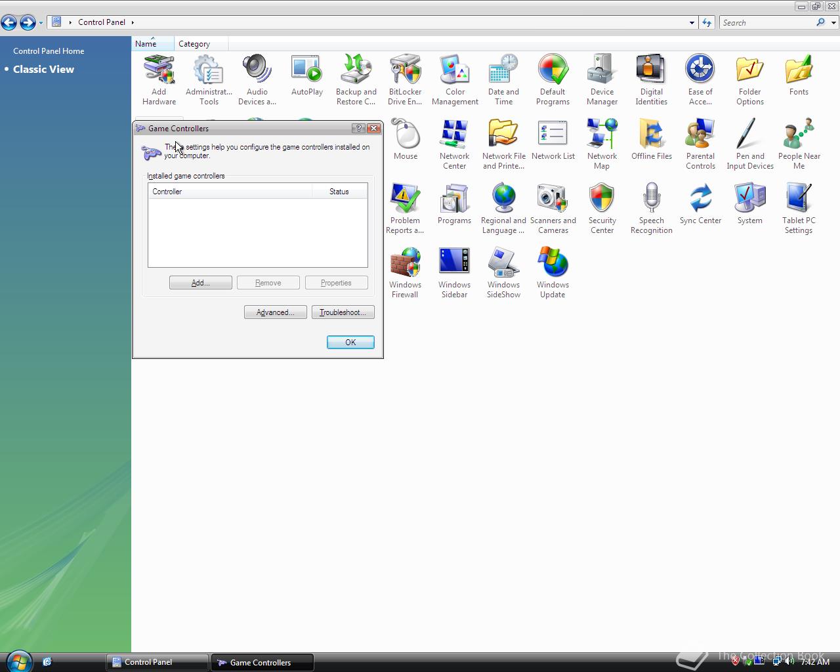
Task: Sort icons by Name column
Action: [152, 44]
